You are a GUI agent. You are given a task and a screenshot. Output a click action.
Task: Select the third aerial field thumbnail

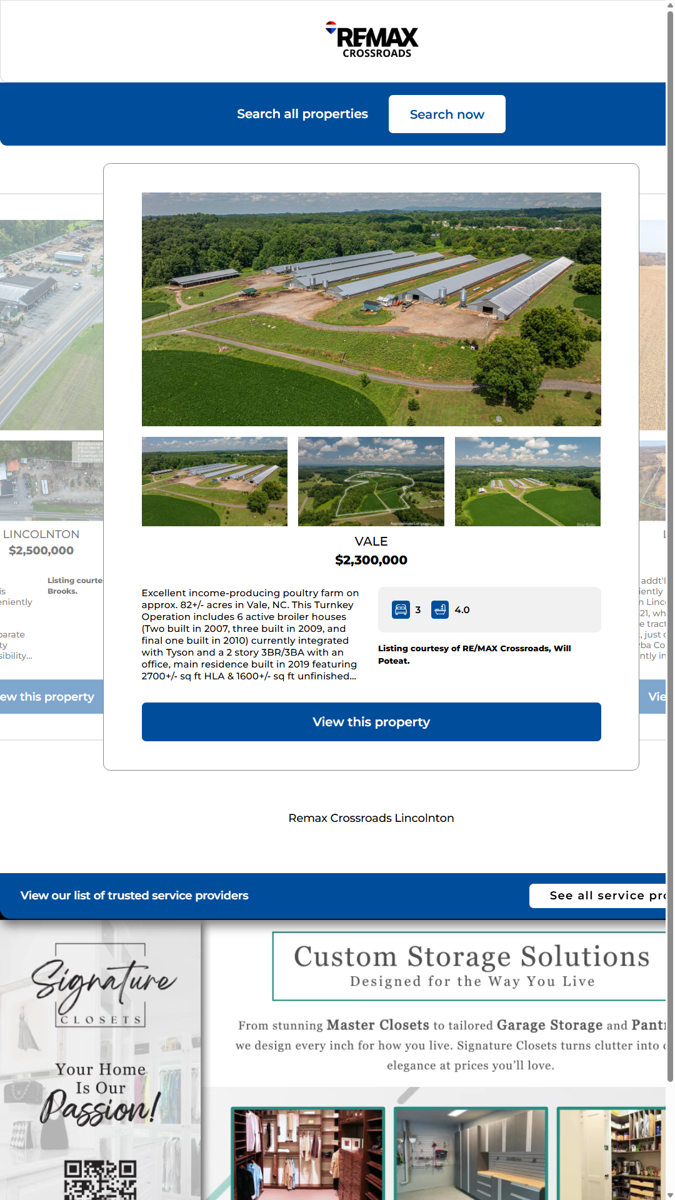click(527, 481)
